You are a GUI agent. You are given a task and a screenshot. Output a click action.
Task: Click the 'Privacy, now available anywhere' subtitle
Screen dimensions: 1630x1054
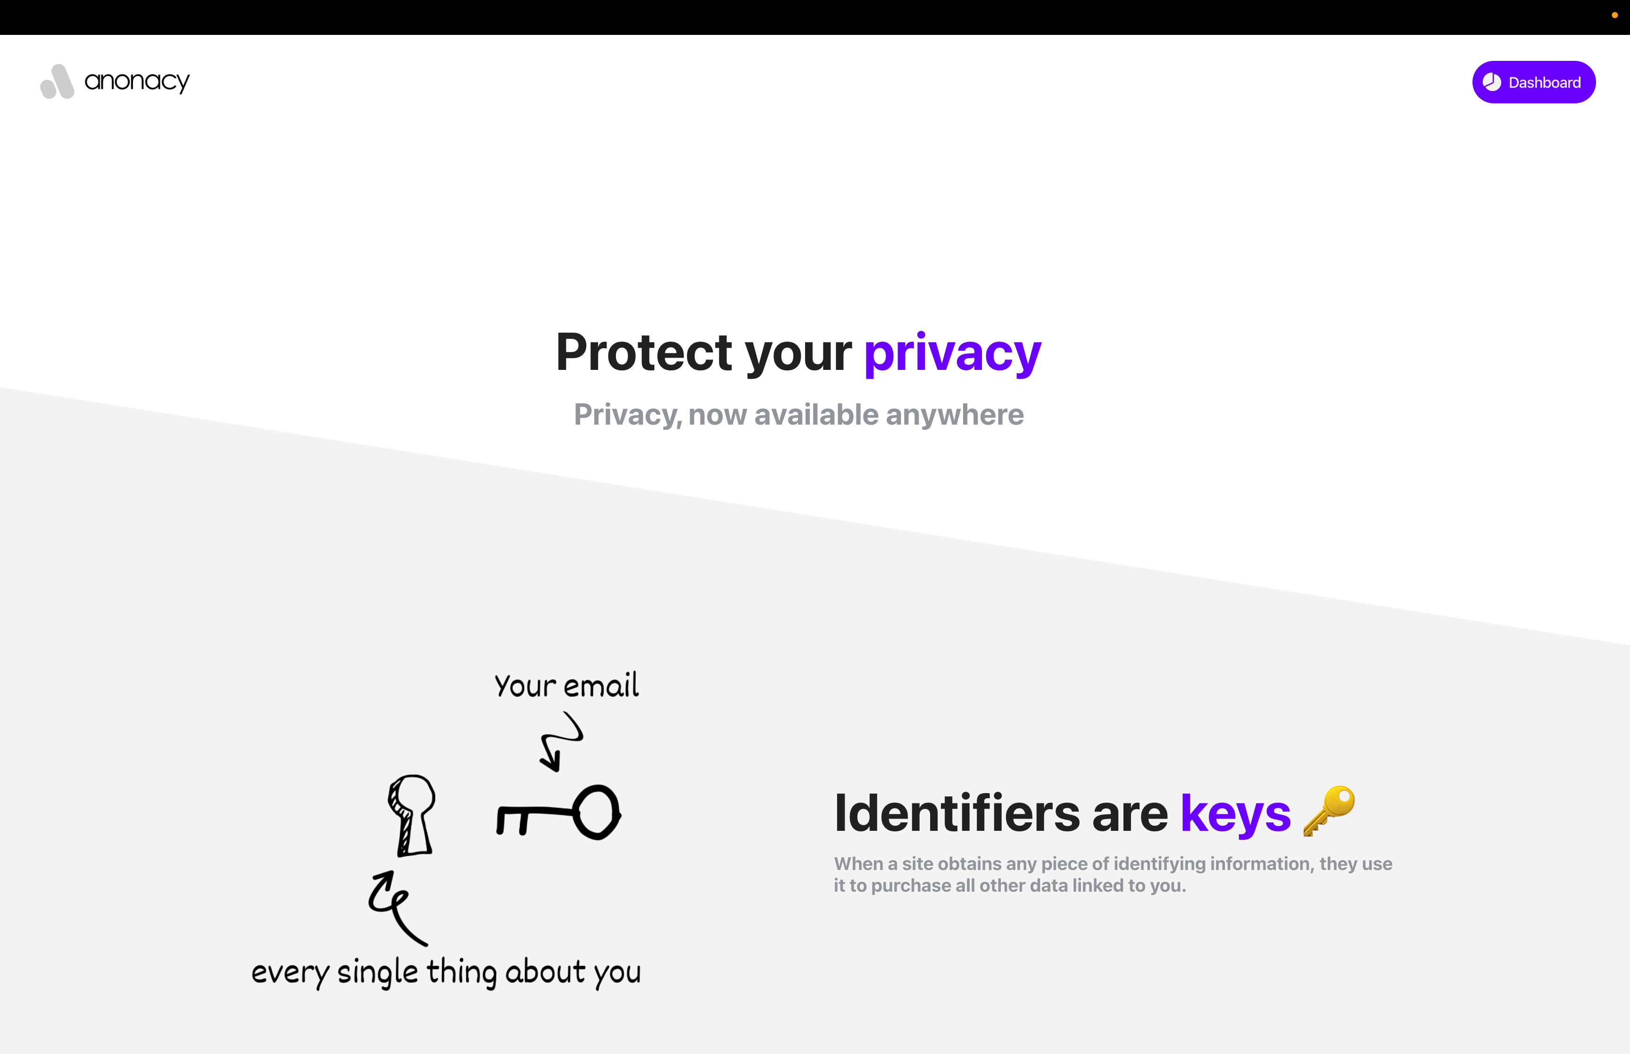pos(799,415)
